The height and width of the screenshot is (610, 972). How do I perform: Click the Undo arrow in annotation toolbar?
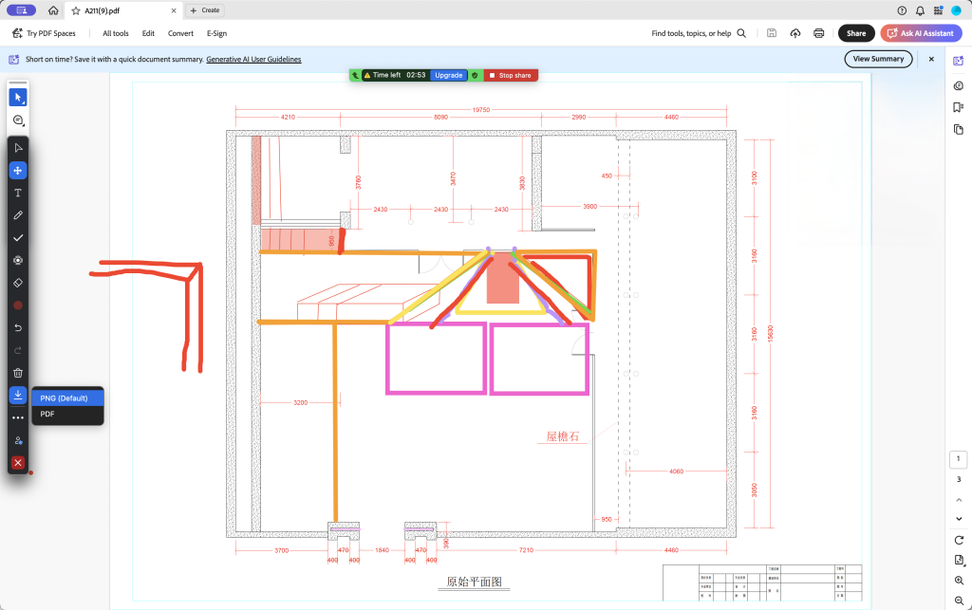[18, 327]
